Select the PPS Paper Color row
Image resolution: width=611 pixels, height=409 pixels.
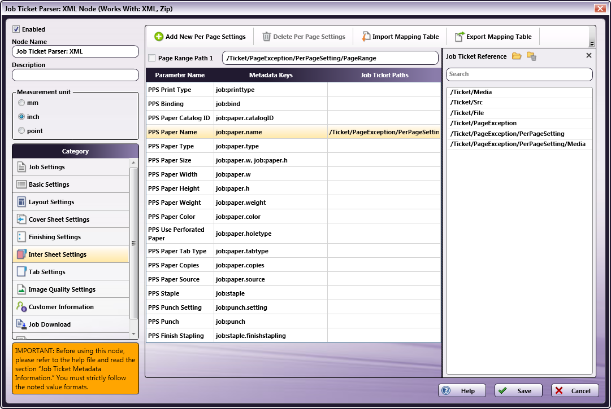coord(293,217)
